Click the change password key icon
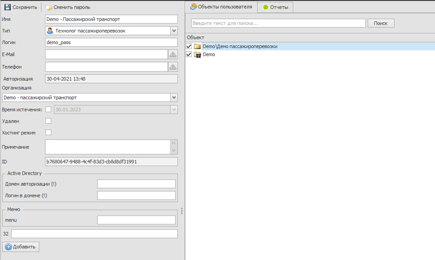This screenshot has height=260, width=435. coord(49,8)
